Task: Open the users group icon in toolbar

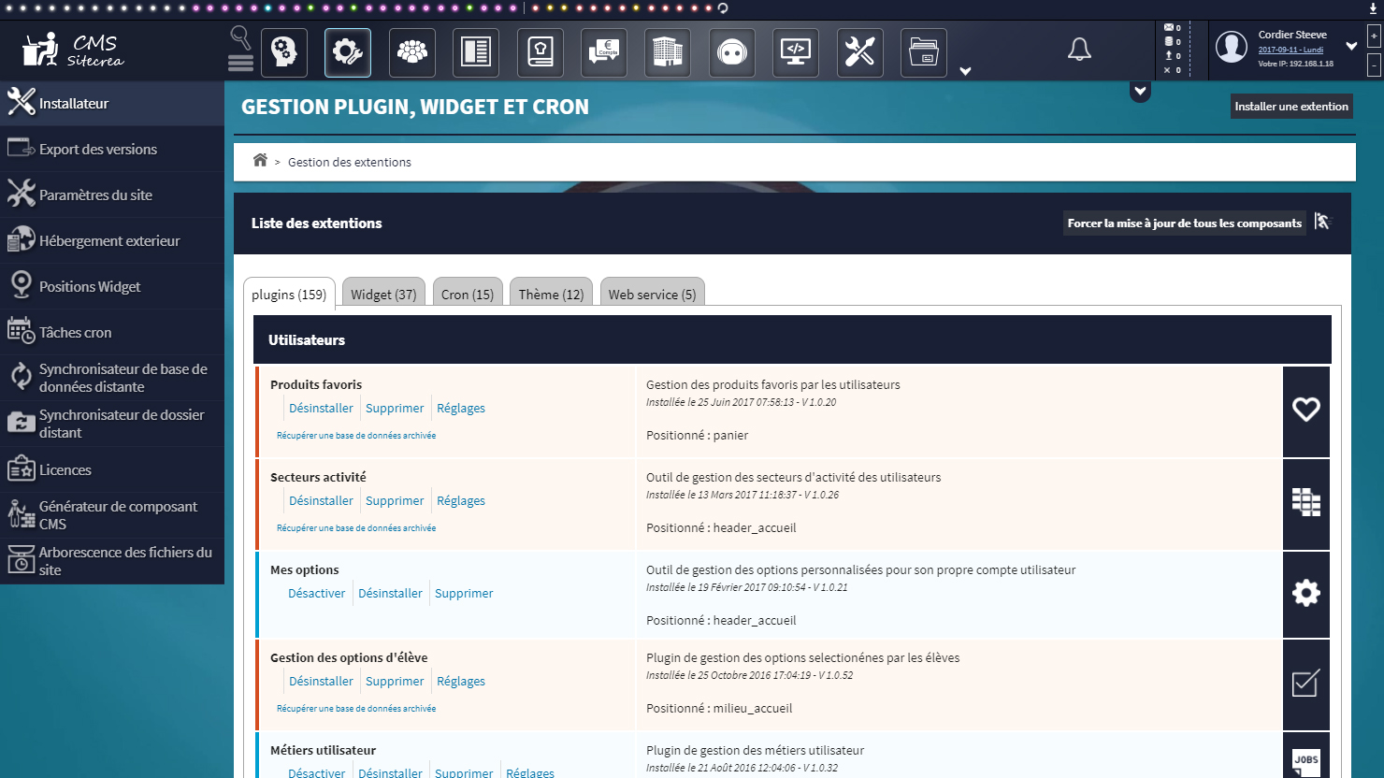Action: pyautogui.click(x=411, y=52)
